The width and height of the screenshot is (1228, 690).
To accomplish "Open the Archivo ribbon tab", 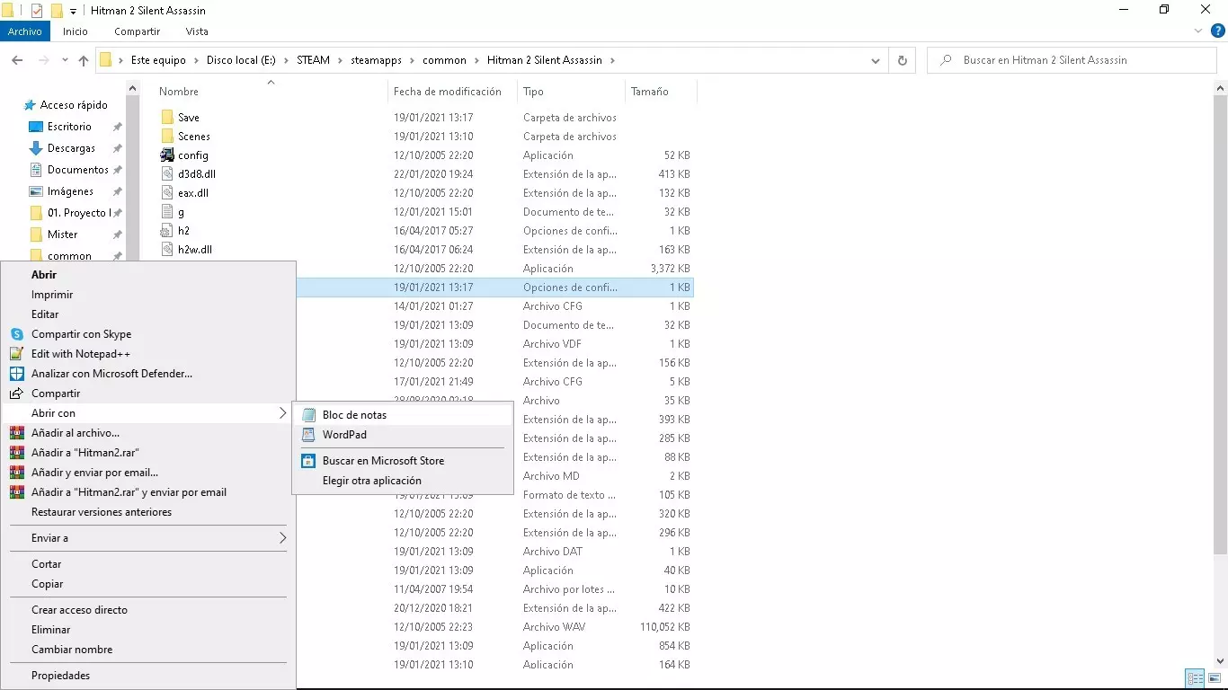I will (x=25, y=31).
